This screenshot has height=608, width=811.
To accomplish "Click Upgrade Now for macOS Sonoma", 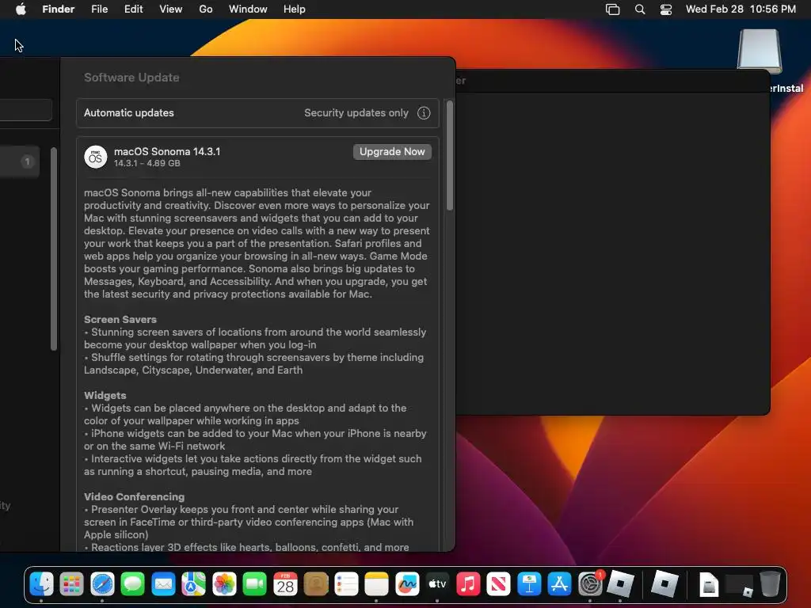I will 392,151.
